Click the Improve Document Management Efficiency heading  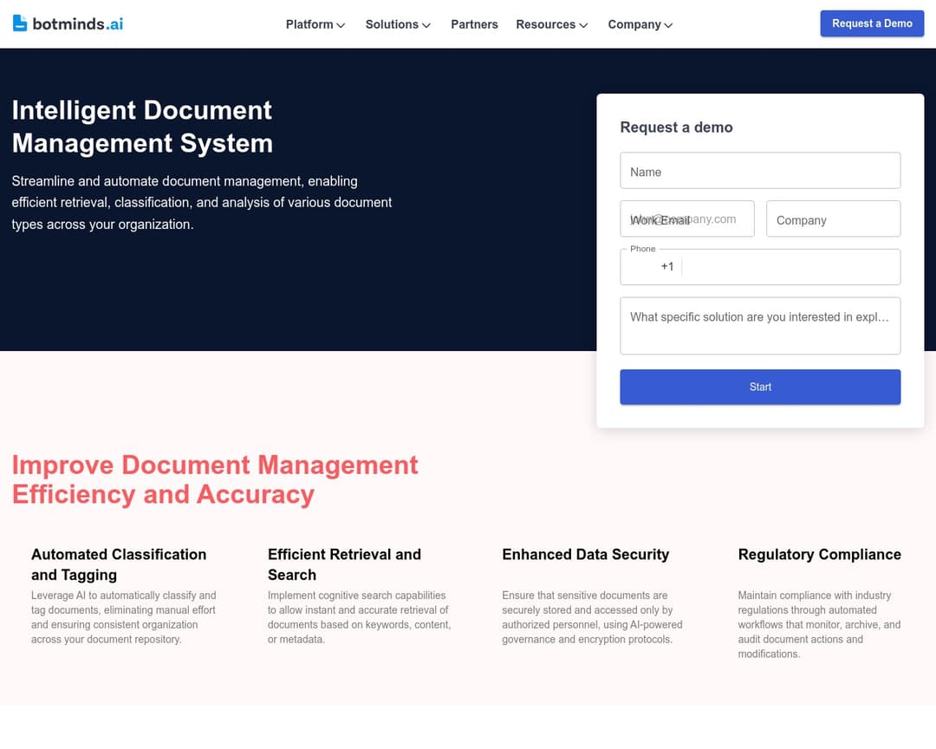[x=215, y=479]
